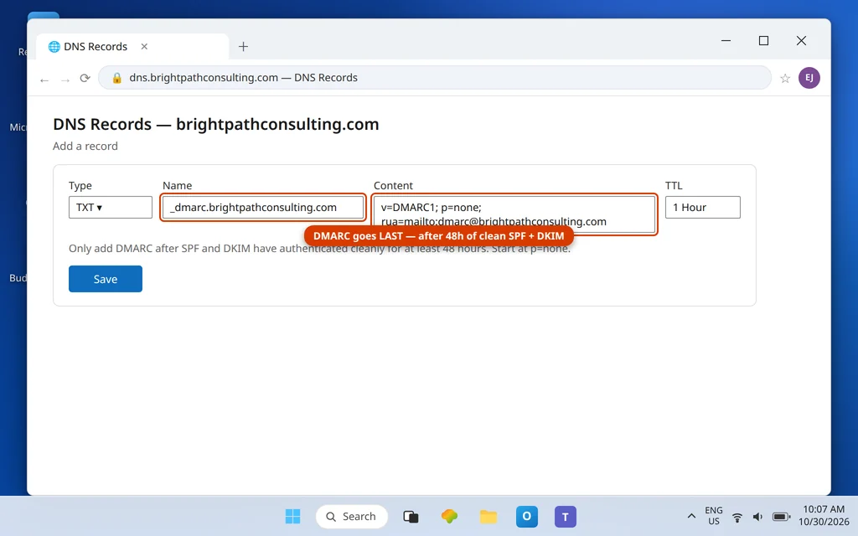Click the volume speaker icon
Viewport: 858px width, 536px height.
(x=757, y=517)
